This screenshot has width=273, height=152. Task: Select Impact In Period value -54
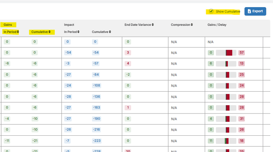[x=68, y=52]
